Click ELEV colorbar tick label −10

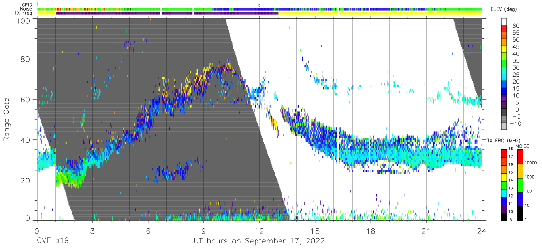515,123
